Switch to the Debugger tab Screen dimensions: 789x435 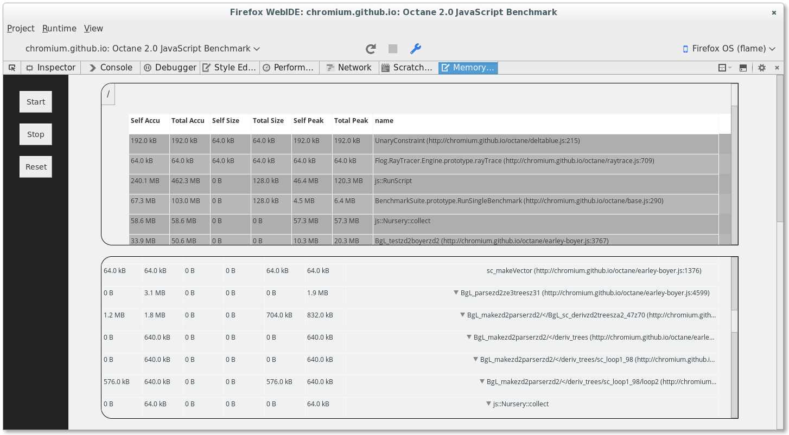(x=170, y=68)
